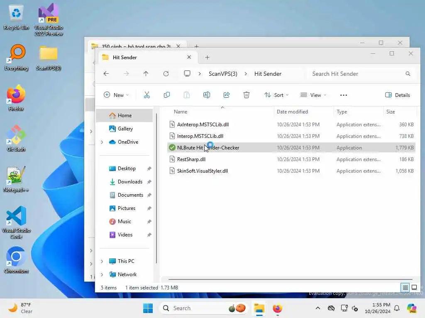425x318 pixels.
Task: Open Recycle Bin desktop icon
Action: (16, 17)
